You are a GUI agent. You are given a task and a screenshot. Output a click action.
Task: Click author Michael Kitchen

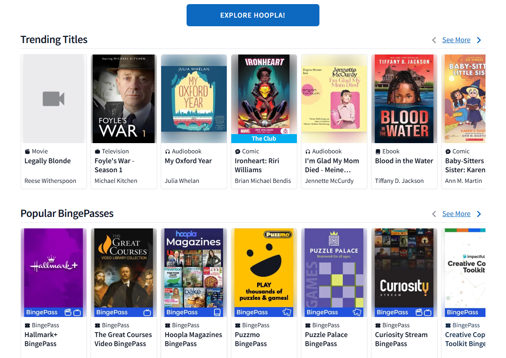(116, 181)
